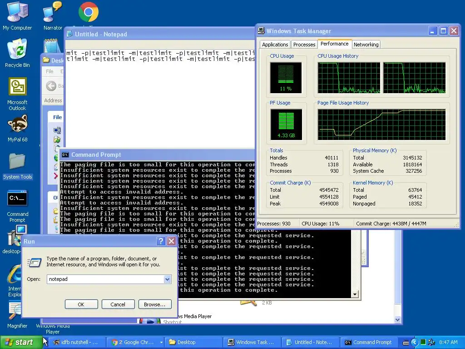Screen dimensions: 465x349
Task: Click the CPU Usage gauge showing 11 %
Action: [x=286, y=77]
